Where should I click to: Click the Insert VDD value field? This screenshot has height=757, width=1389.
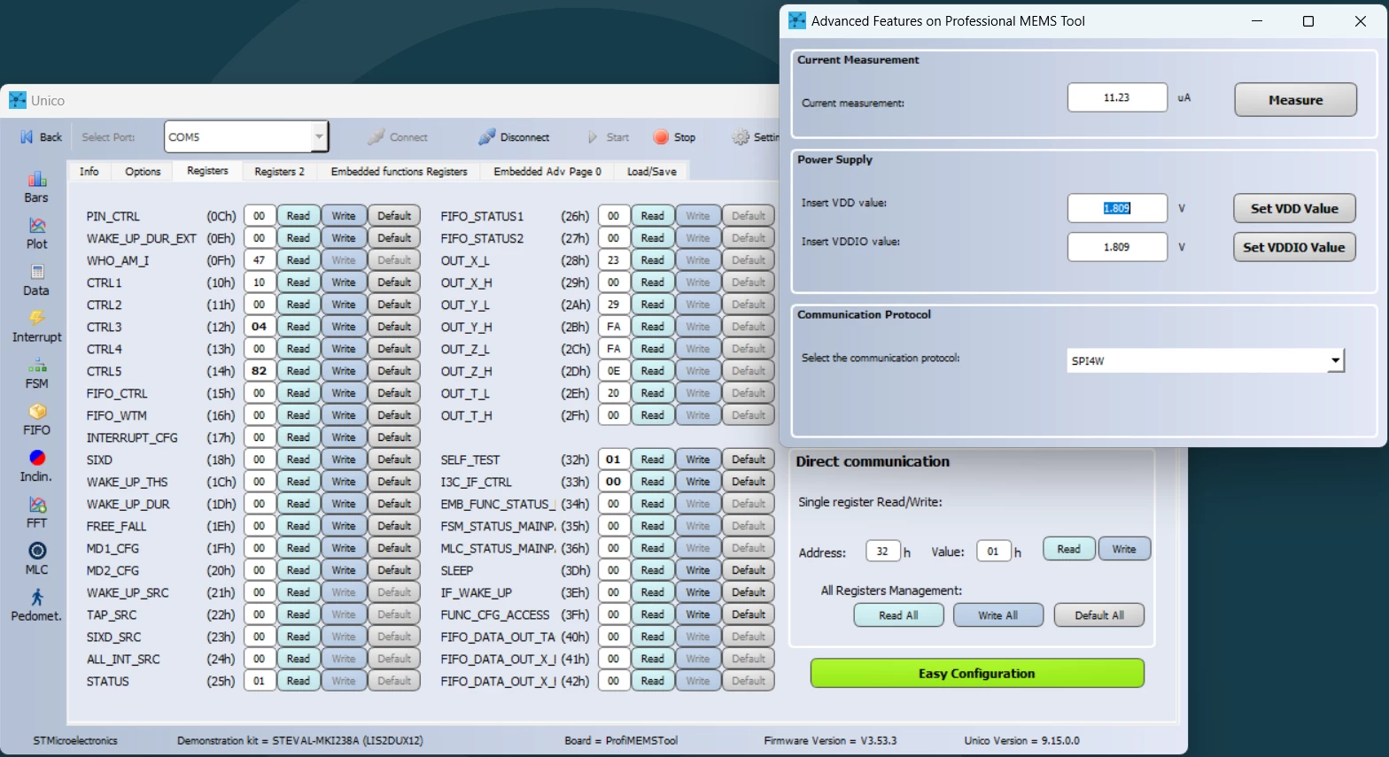tap(1117, 208)
